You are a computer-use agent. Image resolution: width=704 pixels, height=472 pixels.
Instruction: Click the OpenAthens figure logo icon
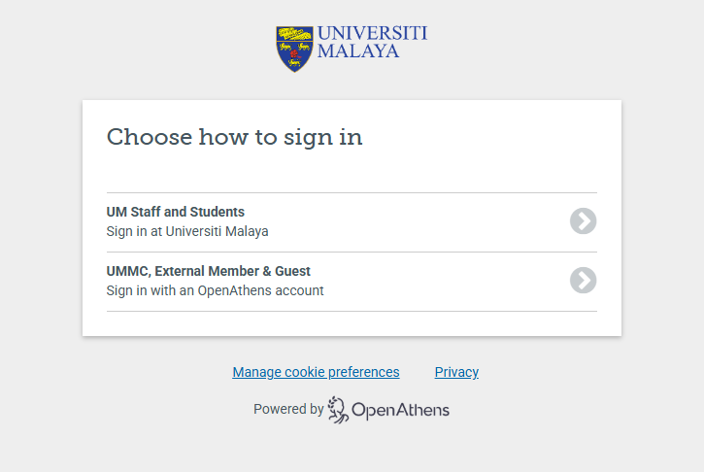point(338,410)
